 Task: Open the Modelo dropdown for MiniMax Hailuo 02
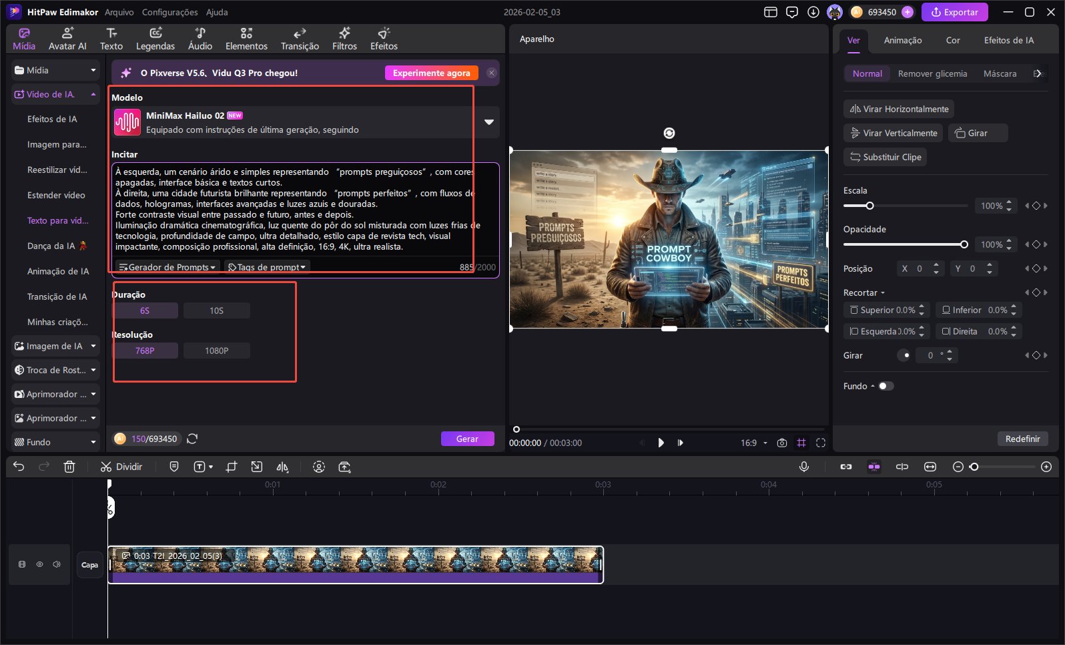(488, 122)
